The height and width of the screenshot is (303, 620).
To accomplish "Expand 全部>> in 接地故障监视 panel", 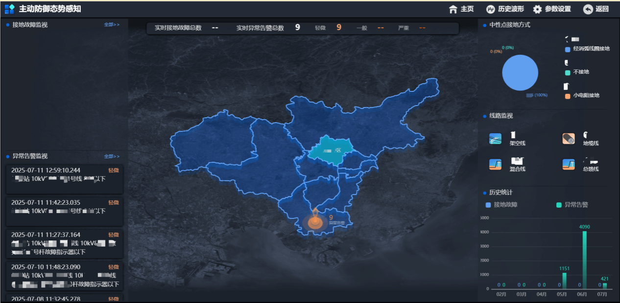I will click(112, 24).
